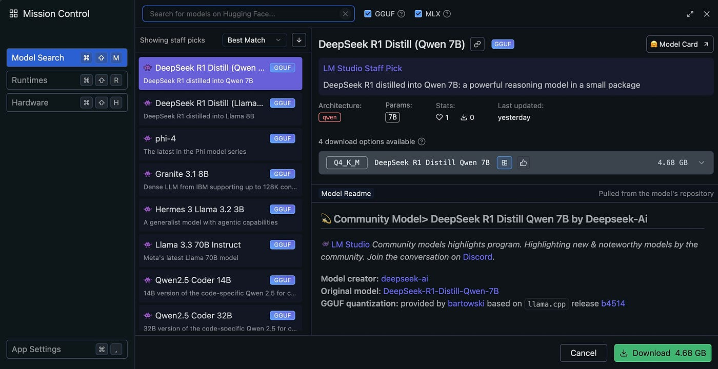Open the Discord link
This screenshot has width=718, height=369.
tap(477, 257)
